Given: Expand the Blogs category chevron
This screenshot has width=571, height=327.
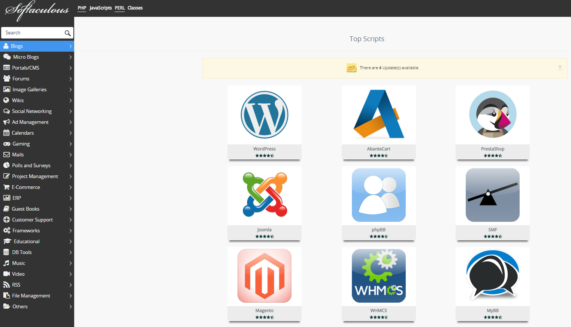Looking at the screenshot, I should pyautogui.click(x=70, y=46).
